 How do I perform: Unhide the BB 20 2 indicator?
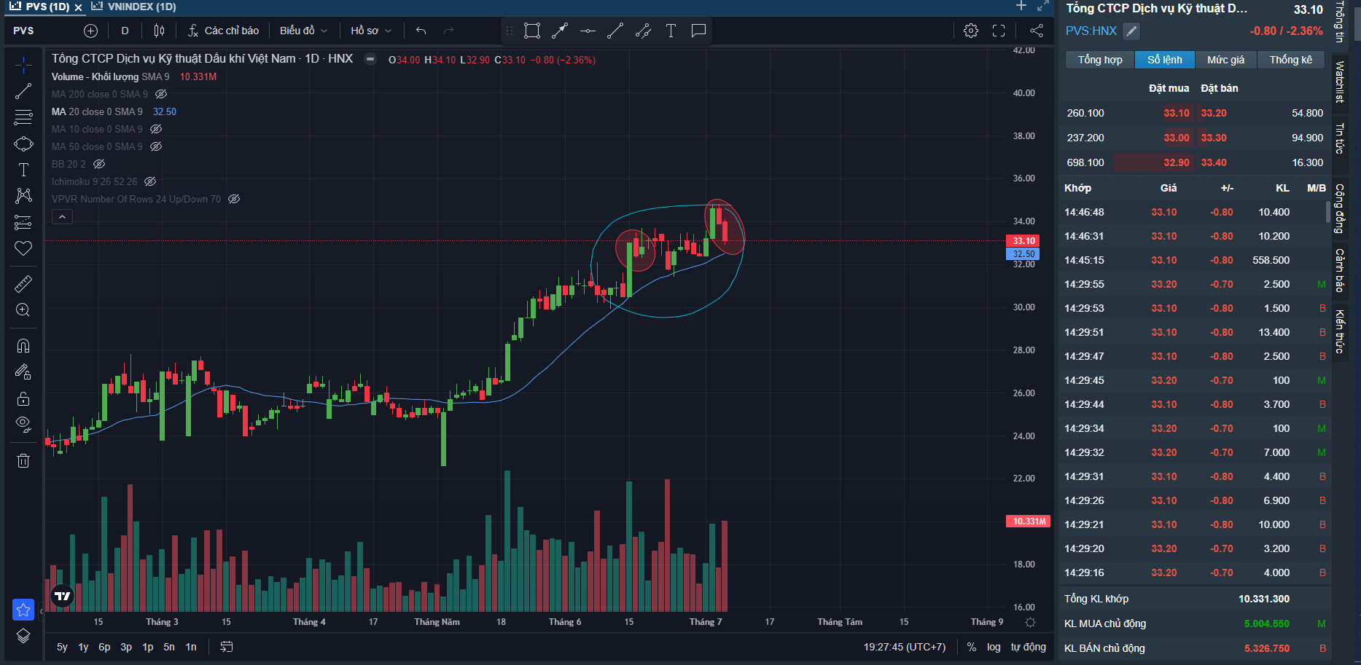(99, 164)
